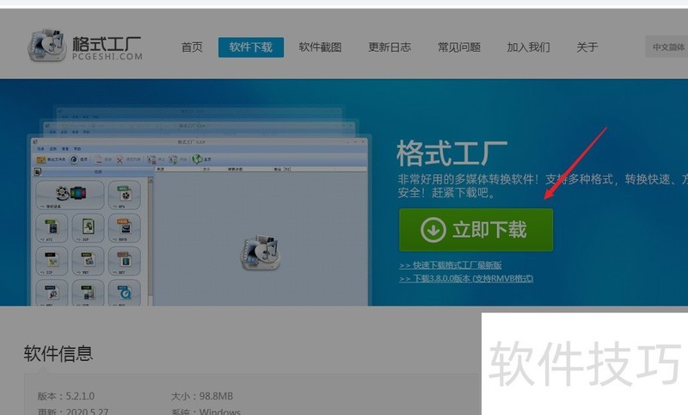Click the green 立即下载 button
Screen dimensions: 688x415
[476, 230]
